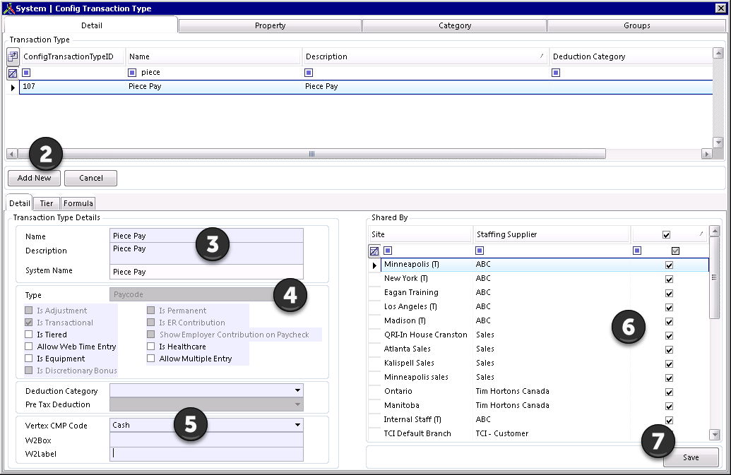The image size is (731, 475).
Task: Open the Deduction Category column filter operator icon
Action: [x=556, y=73]
